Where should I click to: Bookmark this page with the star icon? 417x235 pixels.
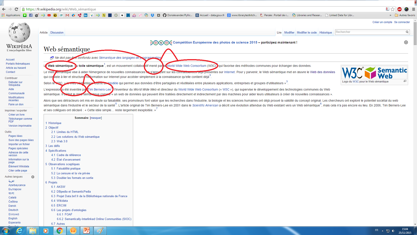click(x=393, y=9)
